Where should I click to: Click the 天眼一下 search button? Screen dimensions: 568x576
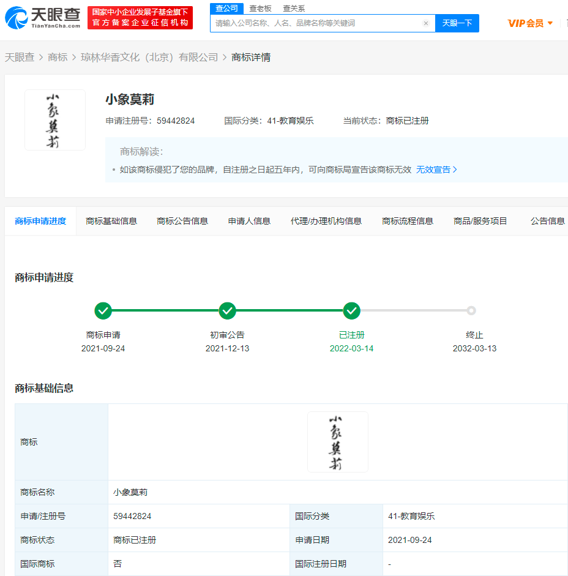click(457, 23)
